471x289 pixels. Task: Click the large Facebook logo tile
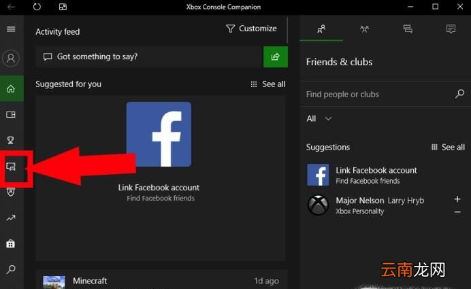pos(159,134)
